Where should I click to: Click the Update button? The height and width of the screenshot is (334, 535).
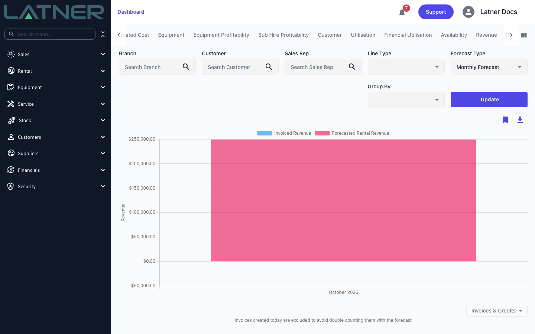[489, 99]
